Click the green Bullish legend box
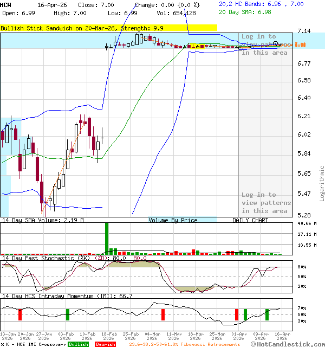325x347 pixels. [x=79, y=344]
